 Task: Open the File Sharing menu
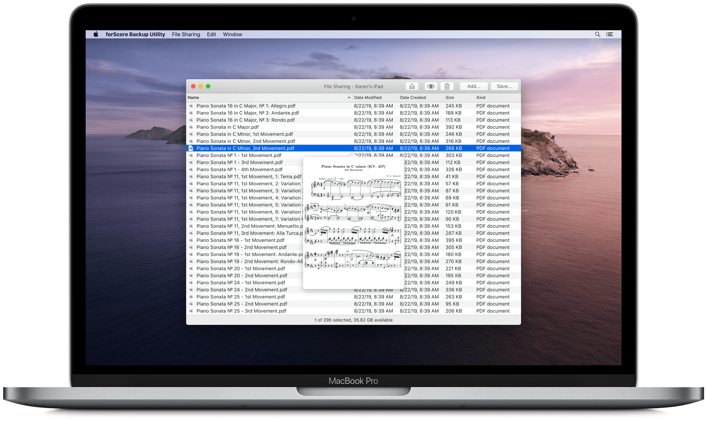pos(186,35)
